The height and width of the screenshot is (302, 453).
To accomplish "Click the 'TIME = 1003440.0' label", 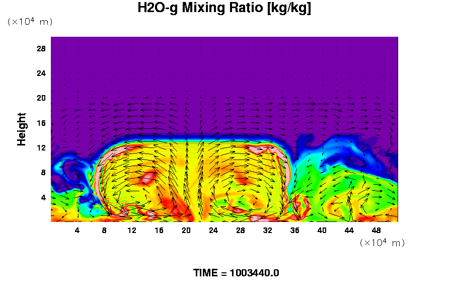I will [x=236, y=273].
